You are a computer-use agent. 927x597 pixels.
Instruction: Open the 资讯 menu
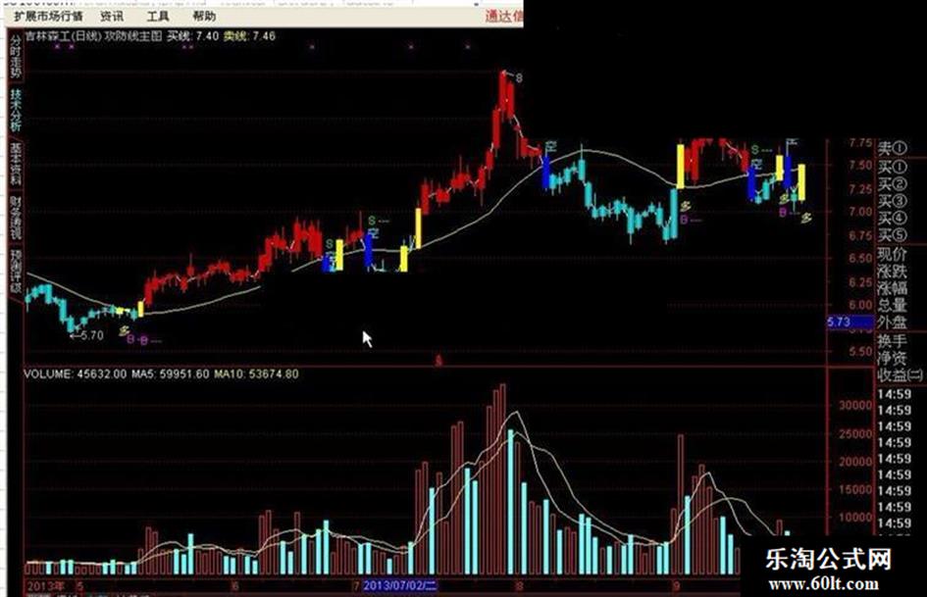(x=113, y=16)
